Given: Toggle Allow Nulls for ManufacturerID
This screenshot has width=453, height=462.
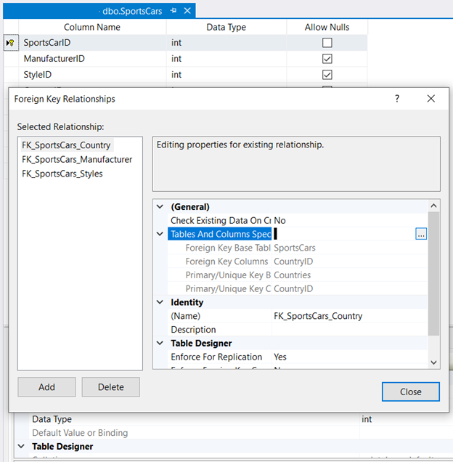Looking at the screenshot, I should click(327, 59).
